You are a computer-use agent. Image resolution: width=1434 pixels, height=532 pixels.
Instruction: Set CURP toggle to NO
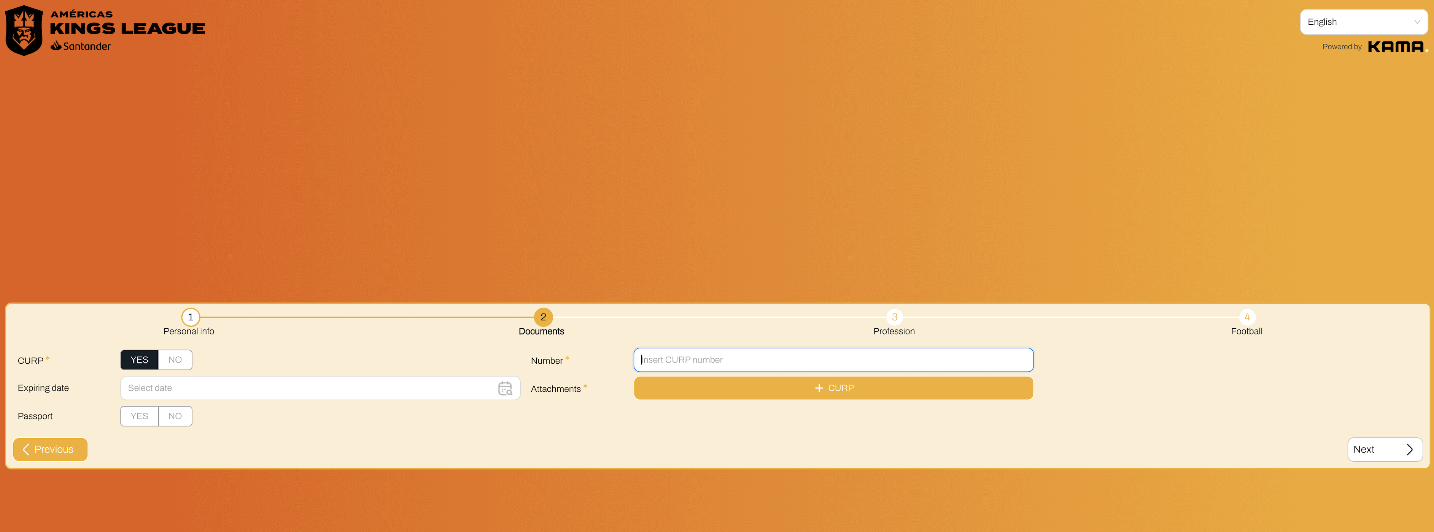click(175, 359)
